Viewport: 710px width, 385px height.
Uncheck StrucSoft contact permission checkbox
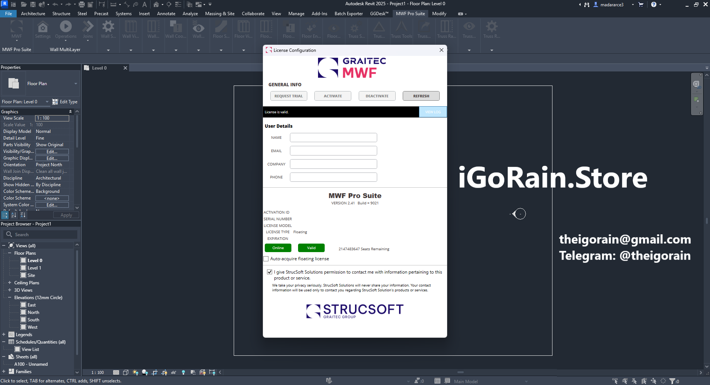pos(270,272)
